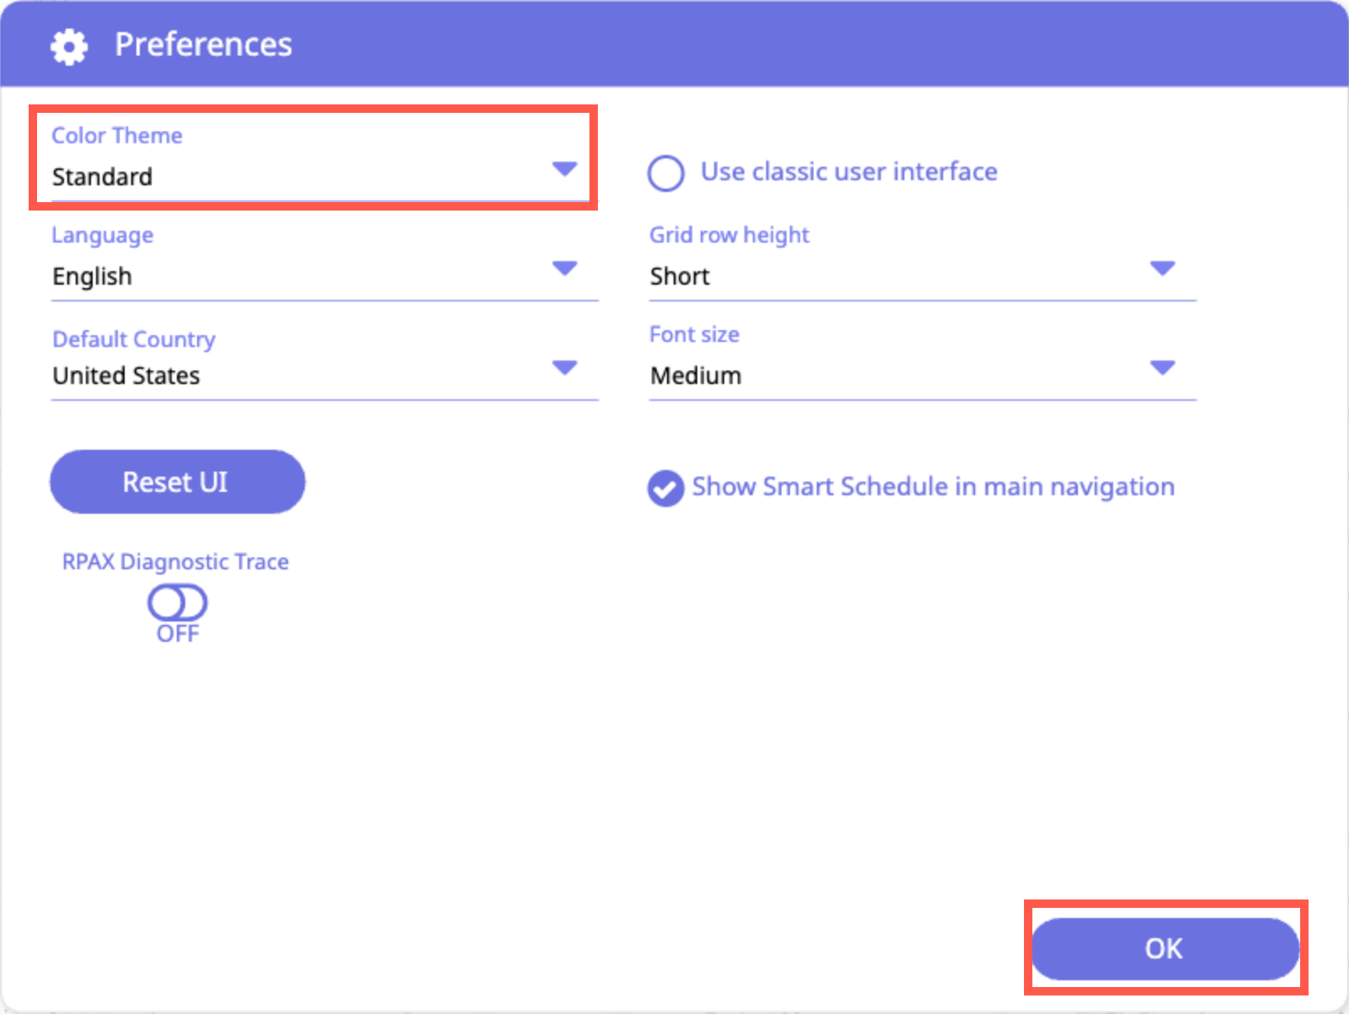This screenshot has height=1014, width=1349.
Task: Click the Preferences gear icon
Action: tap(68, 46)
